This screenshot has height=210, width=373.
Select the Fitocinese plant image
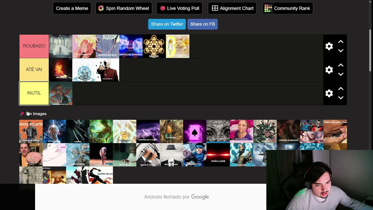point(101,131)
